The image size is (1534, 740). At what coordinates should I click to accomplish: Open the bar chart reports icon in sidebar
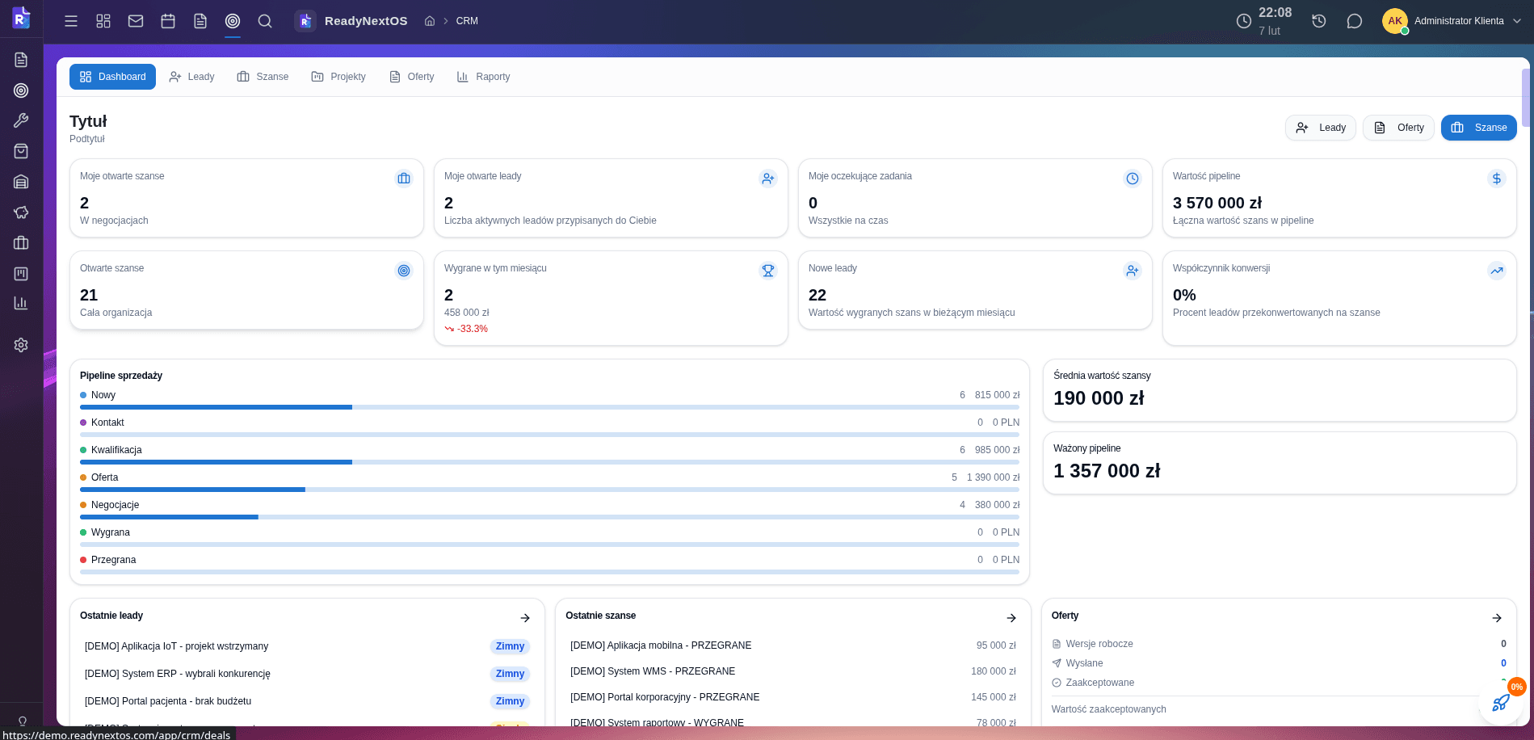click(x=21, y=303)
